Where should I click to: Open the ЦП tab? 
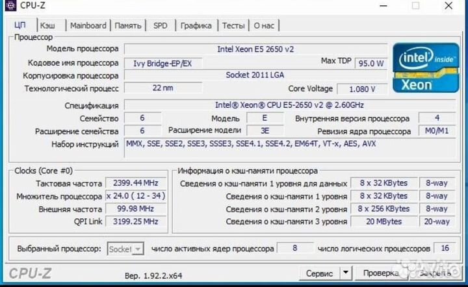(x=20, y=25)
